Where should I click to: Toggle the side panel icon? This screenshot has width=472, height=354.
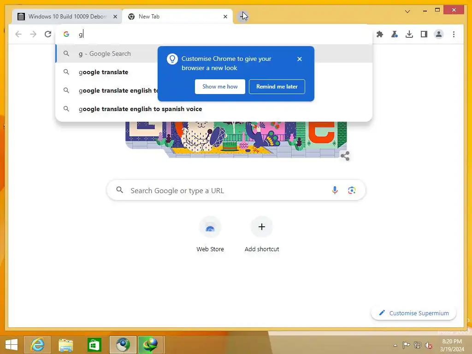tap(424, 34)
